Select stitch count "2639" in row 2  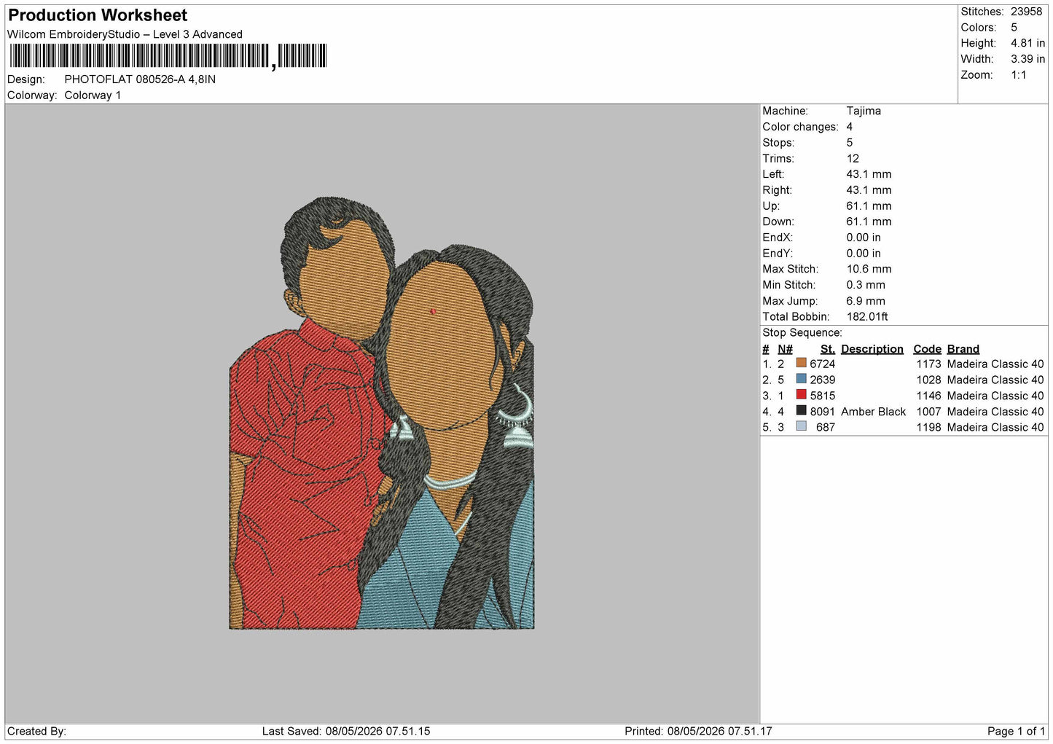823,380
